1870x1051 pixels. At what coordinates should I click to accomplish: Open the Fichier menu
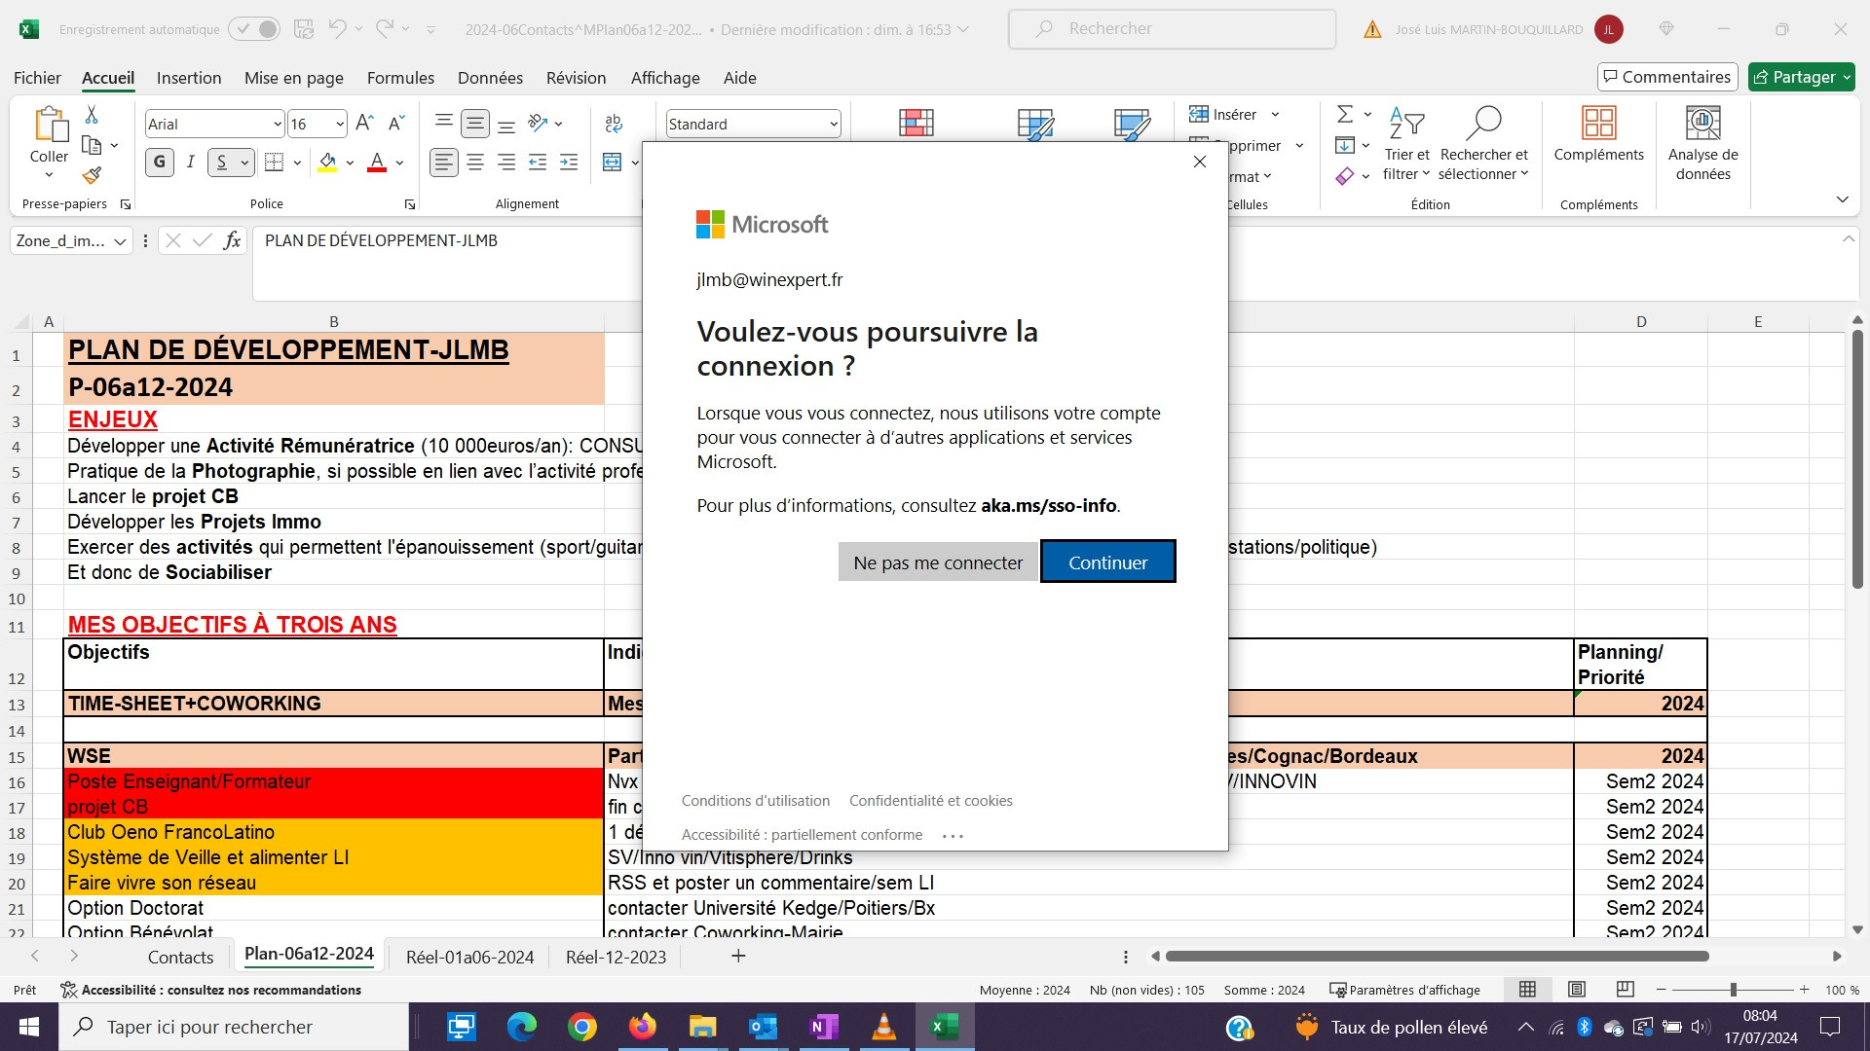pyautogui.click(x=37, y=78)
